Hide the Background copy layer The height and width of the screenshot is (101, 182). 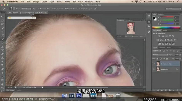[x=154, y=64]
